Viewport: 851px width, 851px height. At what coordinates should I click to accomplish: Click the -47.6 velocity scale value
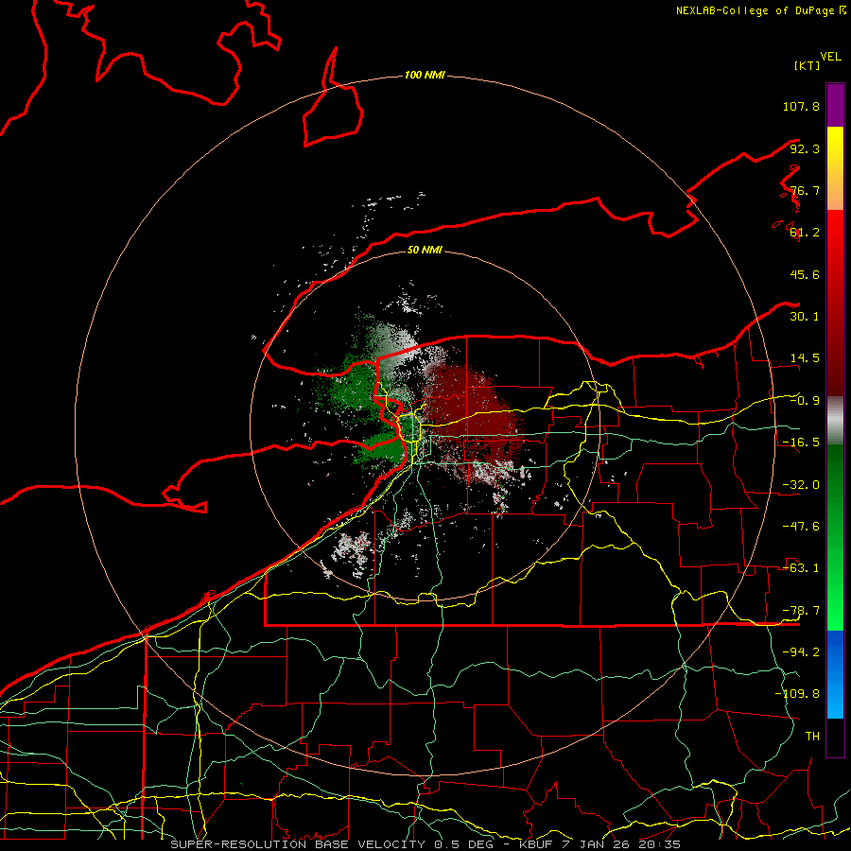click(x=801, y=527)
